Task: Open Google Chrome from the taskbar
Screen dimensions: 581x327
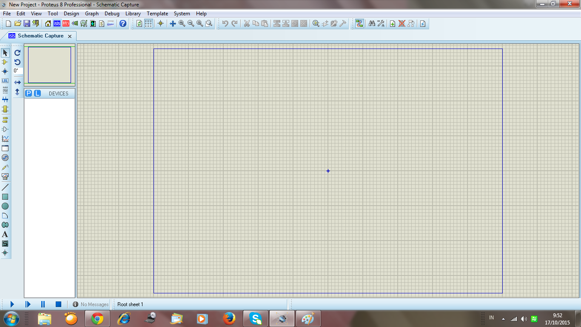Action: click(97, 318)
